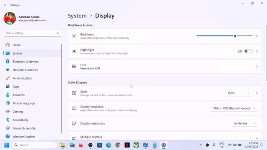The width and height of the screenshot is (267, 150).
Task: Click the Settings gear on the taskbar
Action: 164,145
